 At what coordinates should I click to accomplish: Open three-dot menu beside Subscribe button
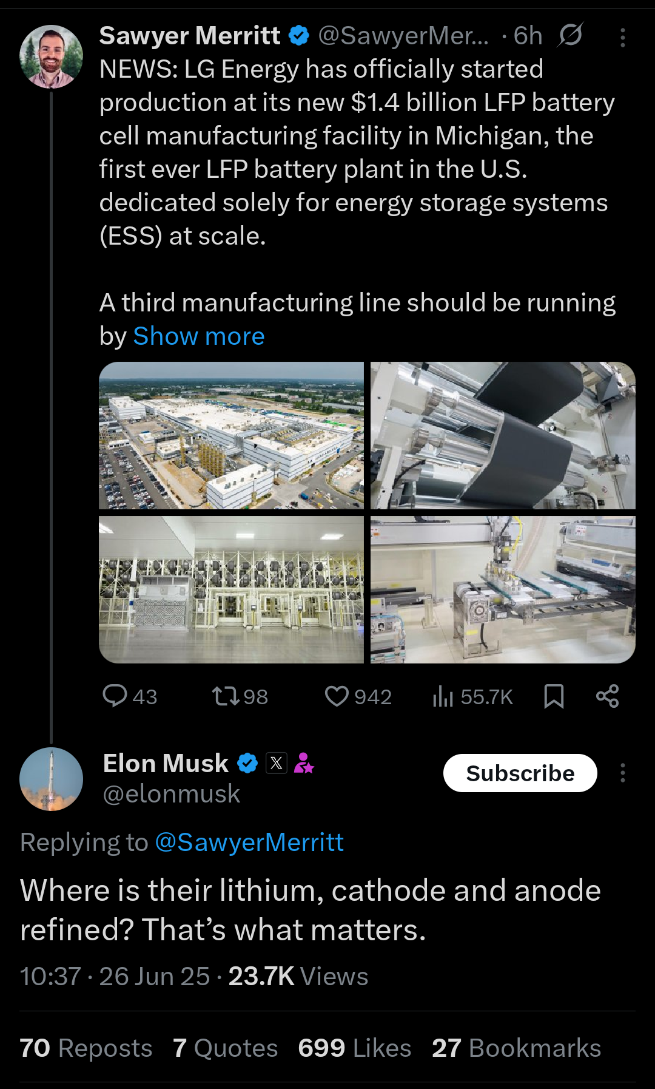(622, 773)
